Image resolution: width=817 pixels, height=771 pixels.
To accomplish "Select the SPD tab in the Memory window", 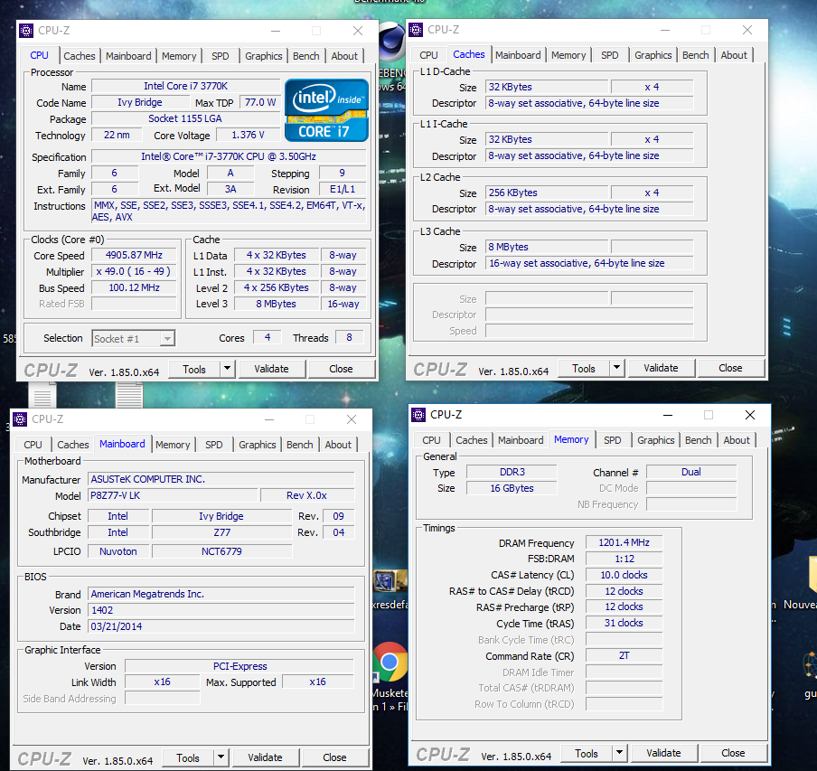I will pyautogui.click(x=612, y=439).
